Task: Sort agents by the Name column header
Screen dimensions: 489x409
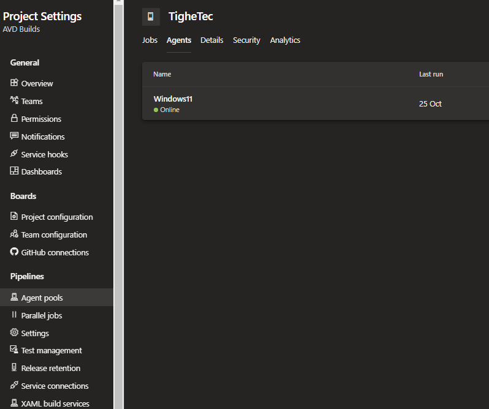Action: 162,74
